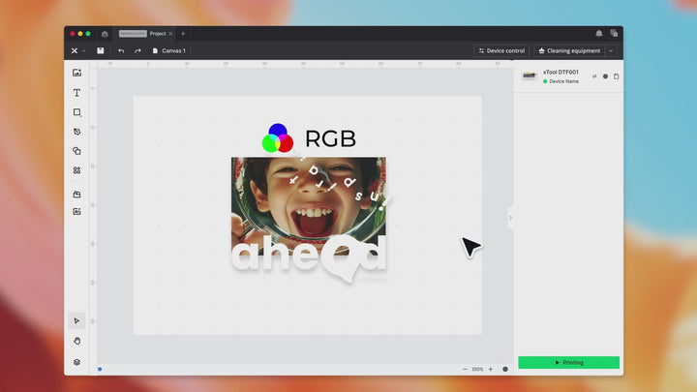Switch to the Project tab
The image size is (697, 392).
tap(157, 33)
